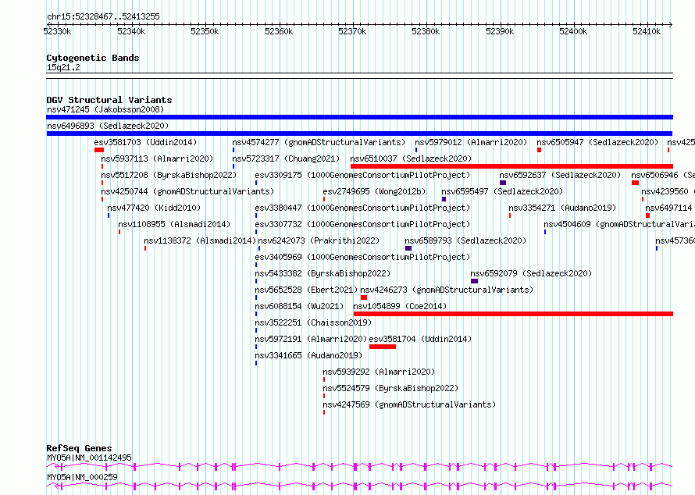The image size is (695, 495).
Task: Click the nsv6242073 (Prakrithi2022) variant
Action: (x=319, y=240)
